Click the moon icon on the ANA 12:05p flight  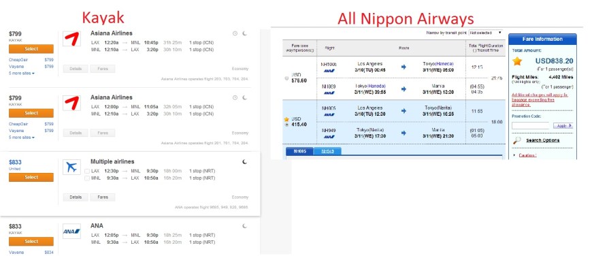tap(245, 226)
